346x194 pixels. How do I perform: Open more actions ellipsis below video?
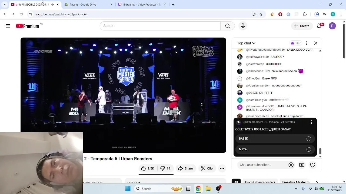[222, 168]
